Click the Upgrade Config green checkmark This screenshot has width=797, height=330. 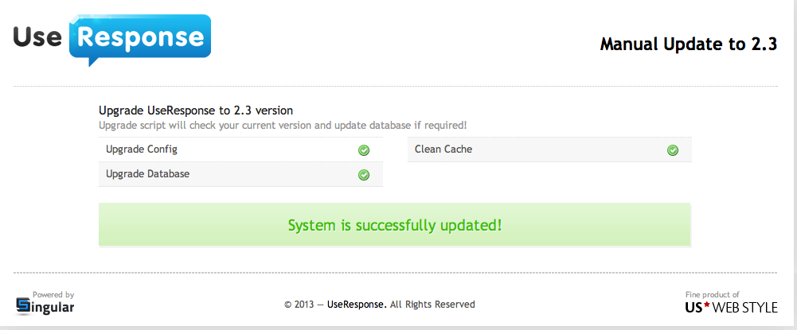pos(364,149)
